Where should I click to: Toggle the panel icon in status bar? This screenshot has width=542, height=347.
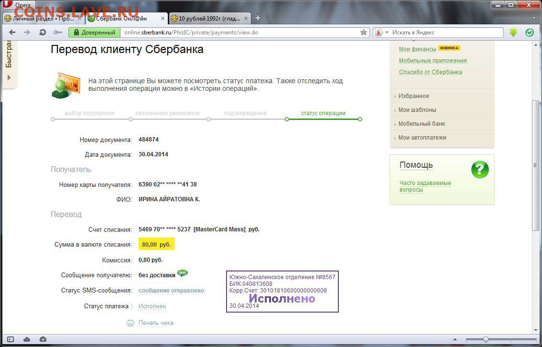[x=11, y=339]
